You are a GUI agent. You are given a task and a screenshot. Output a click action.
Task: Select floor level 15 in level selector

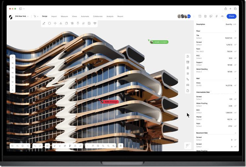tap(13, 68)
